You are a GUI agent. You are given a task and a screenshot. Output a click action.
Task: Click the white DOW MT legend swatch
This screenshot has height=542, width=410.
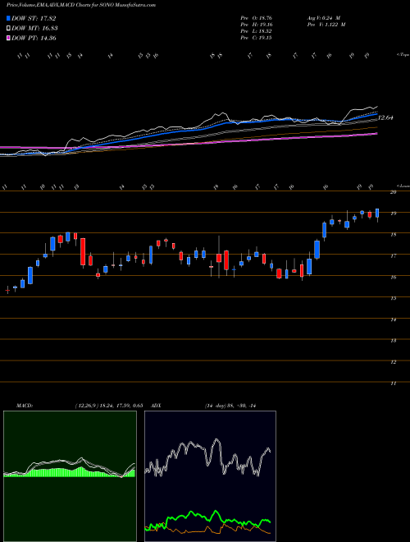[8, 29]
